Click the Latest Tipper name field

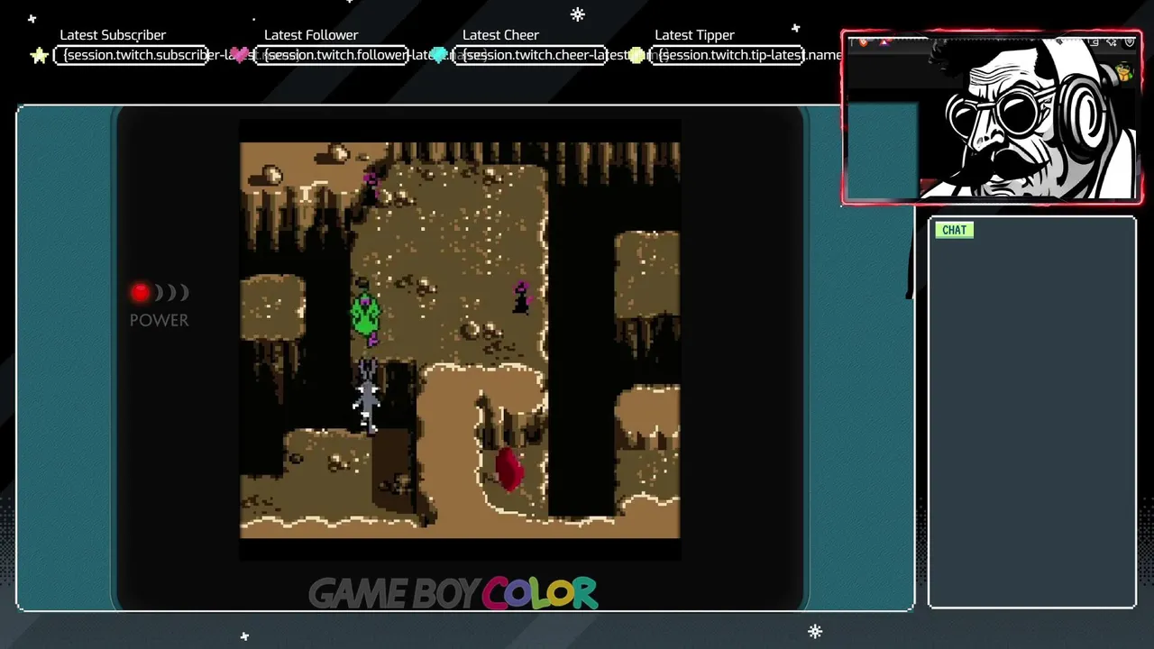click(x=728, y=55)
